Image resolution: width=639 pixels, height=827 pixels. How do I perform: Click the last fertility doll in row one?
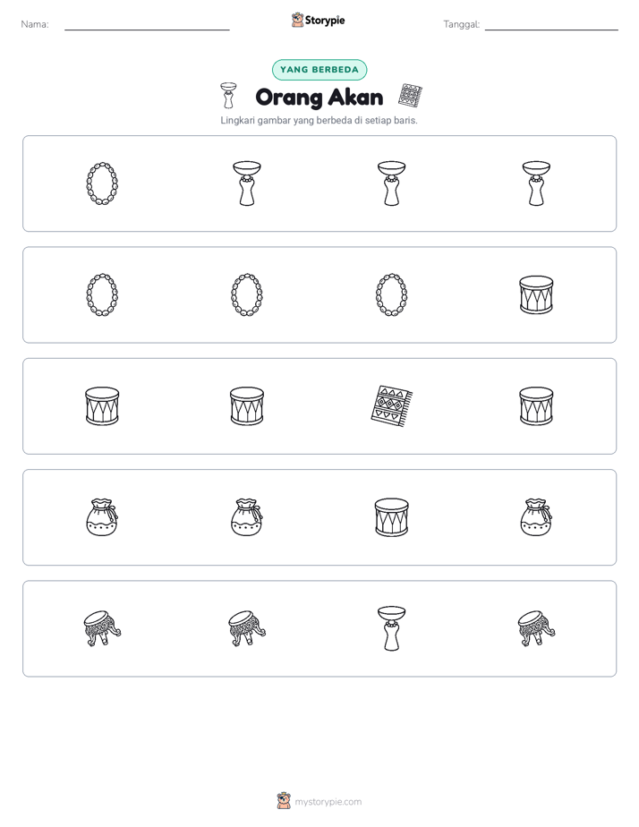(536, 183)
